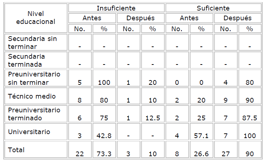266x162 pixels.
Task: Click "Antes" subheader under Insuficiente
Action: tap(92, 18)
